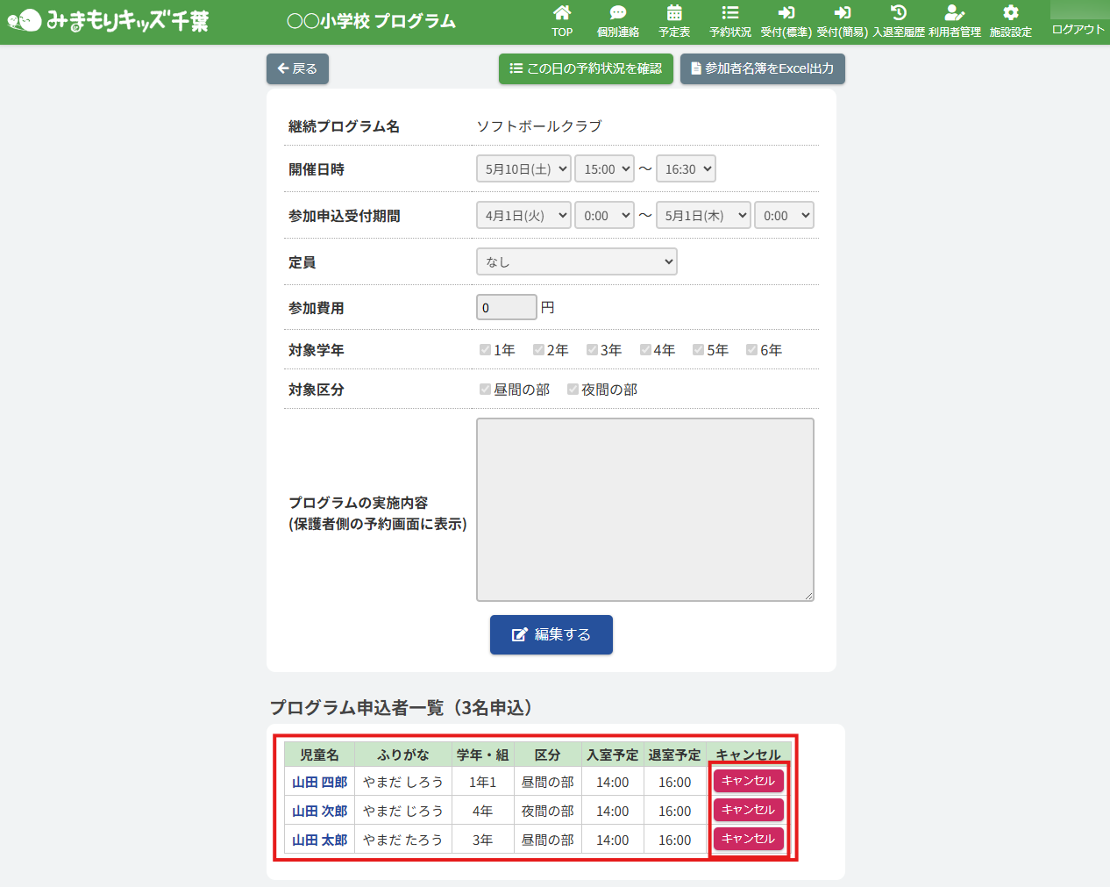The image size is (1110, 887).
Task: Open 予約状況 list icon
Action: click(x=730, y=13)
